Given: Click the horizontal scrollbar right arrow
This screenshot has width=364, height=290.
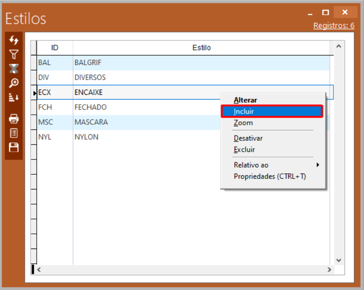Looking at the screenshot, I should coord(329,270).
